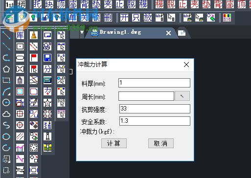This screenshot has width=251, height=178.
Task: Click the four corner circles icon
Action: (47, 114)
